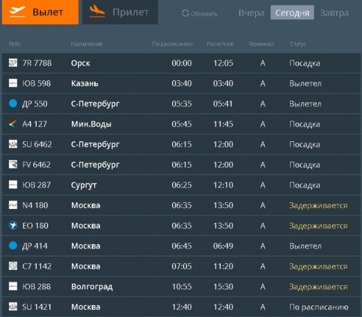Select the ЮВ 287 Сургут flight row
Screen dimensions: 362x317
[x=181, y=185]
